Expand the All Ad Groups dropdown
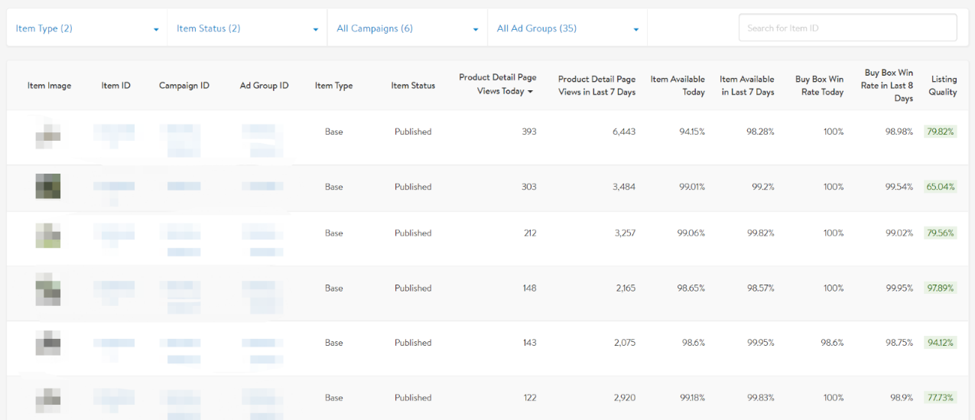Image resolution: width=975 pixels, height=420 pixels. pos(567,28)
